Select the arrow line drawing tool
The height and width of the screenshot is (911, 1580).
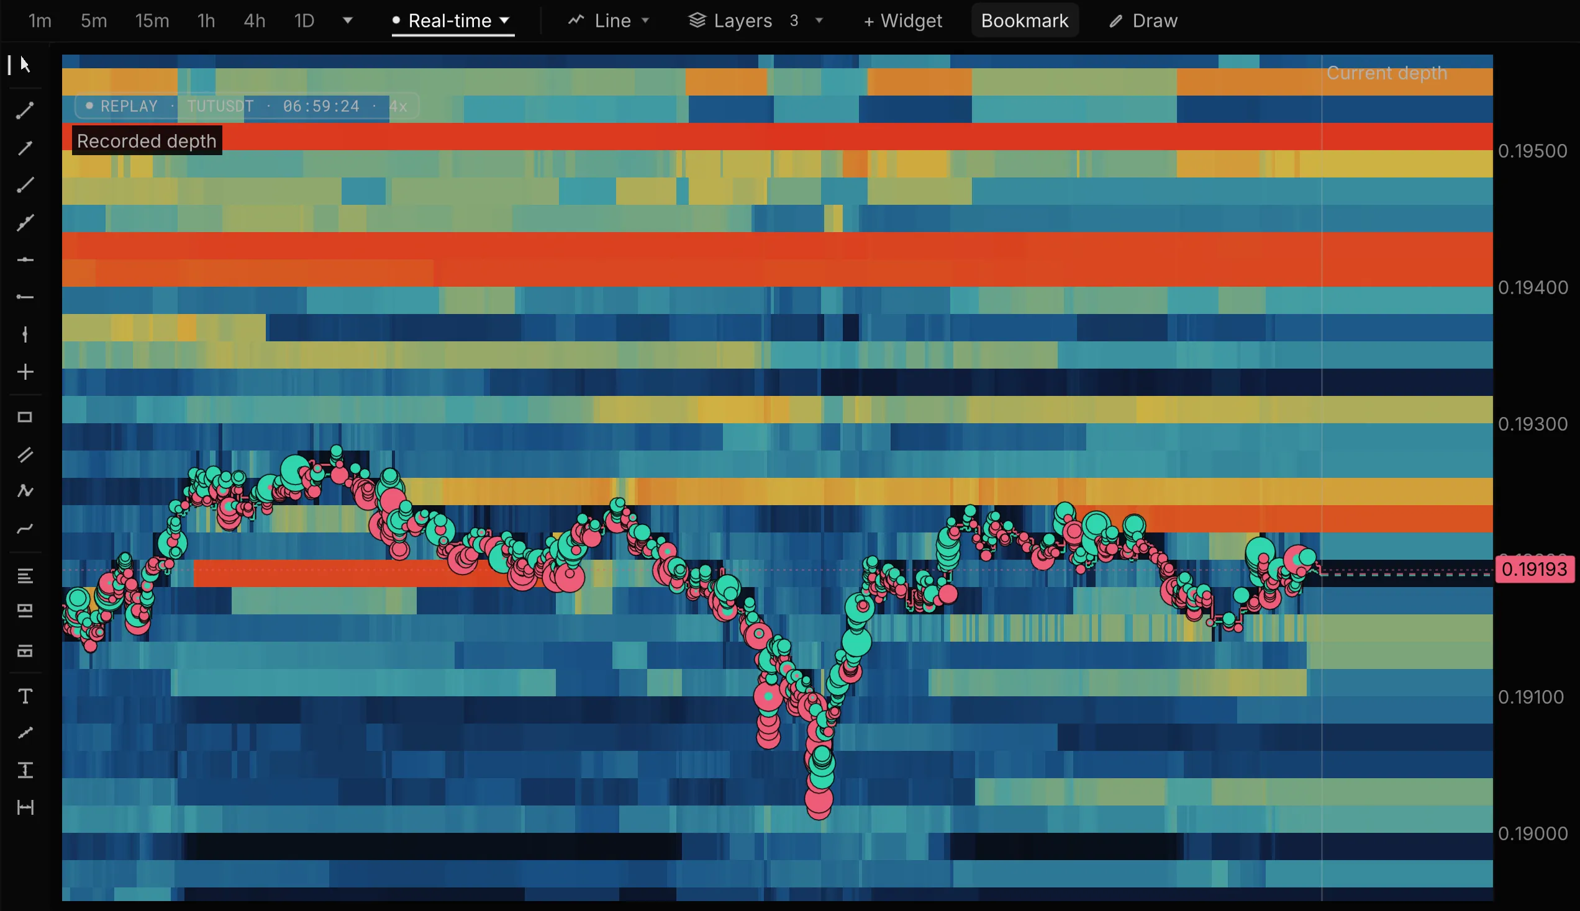click(x=25, y=148)
